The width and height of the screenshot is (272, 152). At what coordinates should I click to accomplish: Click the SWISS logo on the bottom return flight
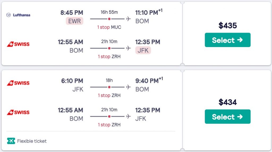click(x=18, y=112)
